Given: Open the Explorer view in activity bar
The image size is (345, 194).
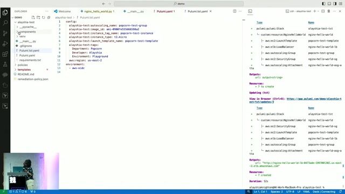Looking at the screenshot, I should [x=5, y=12].
